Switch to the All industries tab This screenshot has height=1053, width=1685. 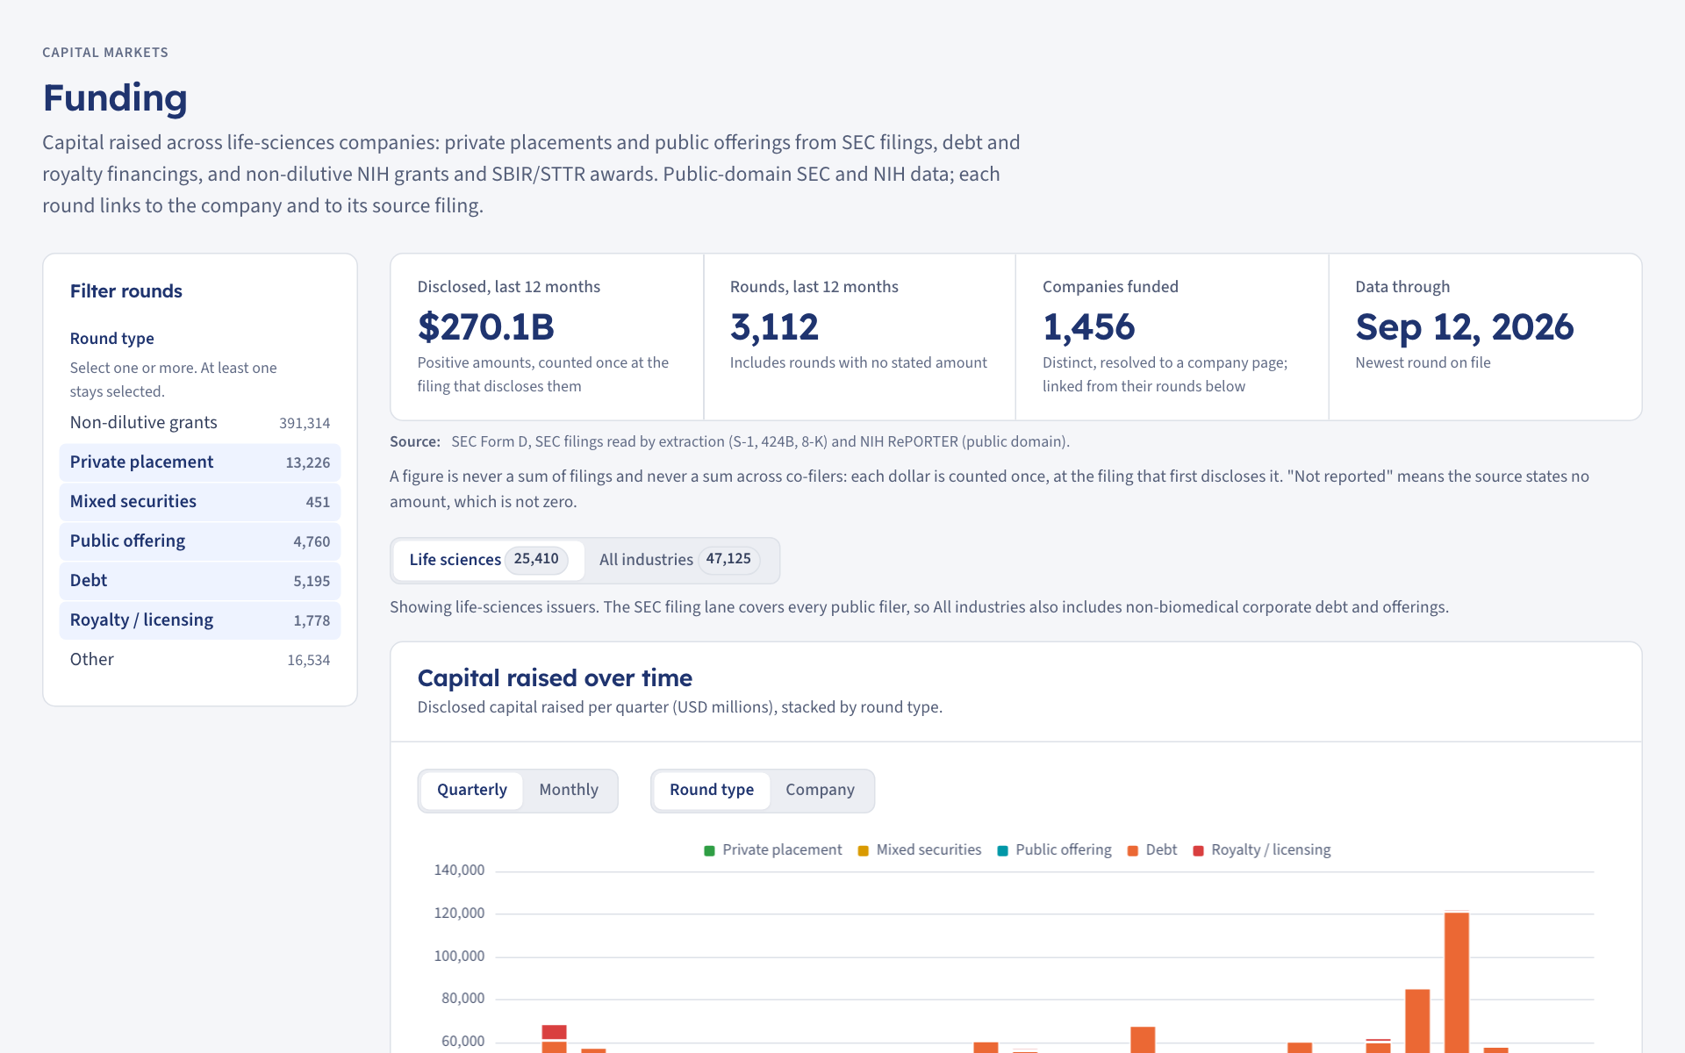pos(679,560)
